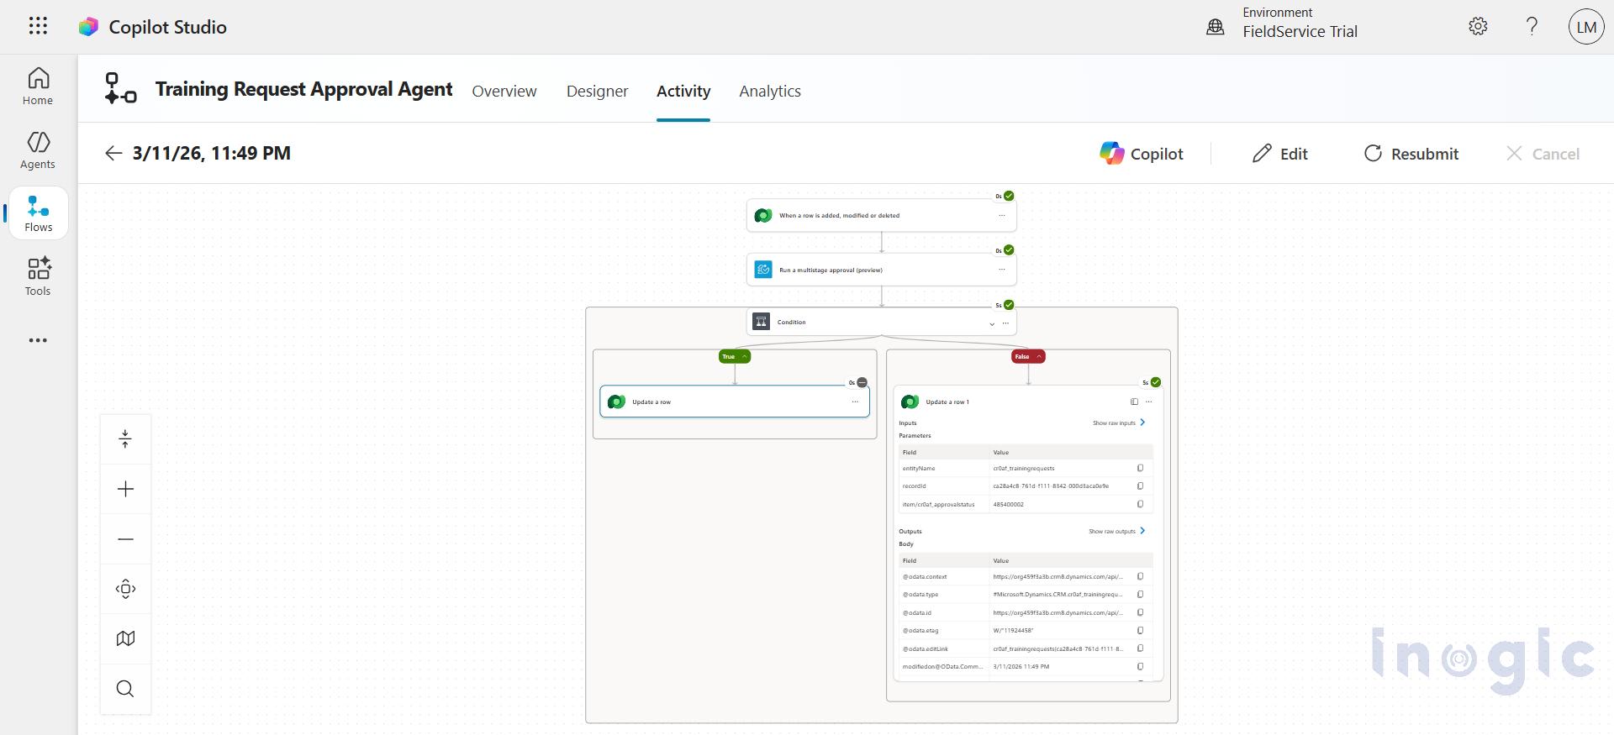Click Update a row 1 success checkmark
Screen dimensions: 1614x735
[x=1156, y=382]
